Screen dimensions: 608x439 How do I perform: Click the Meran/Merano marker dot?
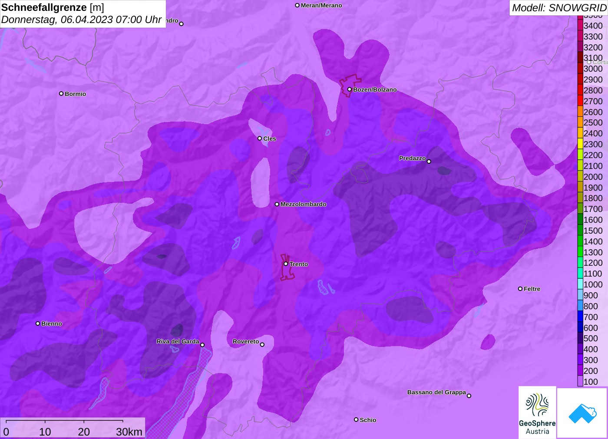tap(297, 5)
